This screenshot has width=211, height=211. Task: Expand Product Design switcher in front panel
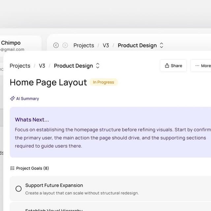pyautogui.click(x=98, y=66)
